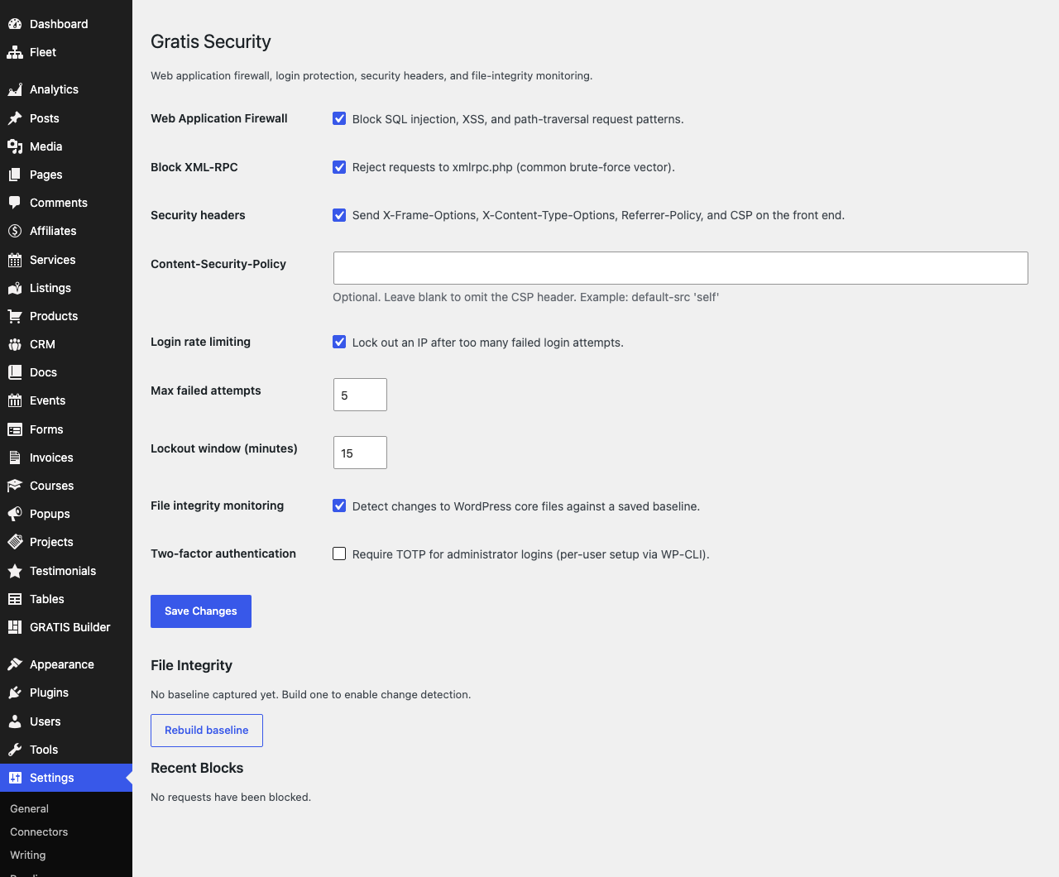Open the Services calendar icon
The width and height of the screenshot is (1059, 877).
pyautogui.click(x=15, y=260)
